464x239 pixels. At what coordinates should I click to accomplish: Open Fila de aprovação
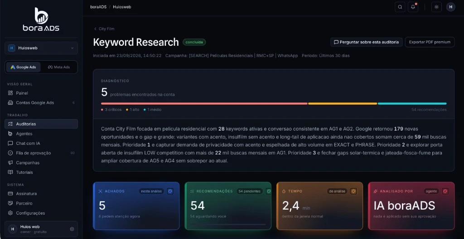[x=41, y=153]
